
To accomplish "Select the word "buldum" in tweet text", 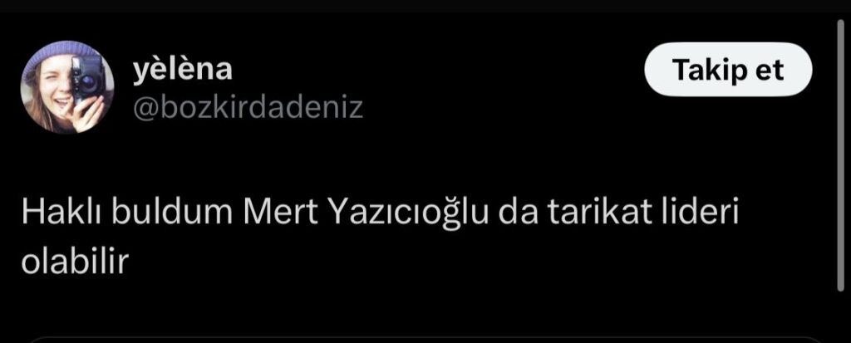I will tap(170, 213).
